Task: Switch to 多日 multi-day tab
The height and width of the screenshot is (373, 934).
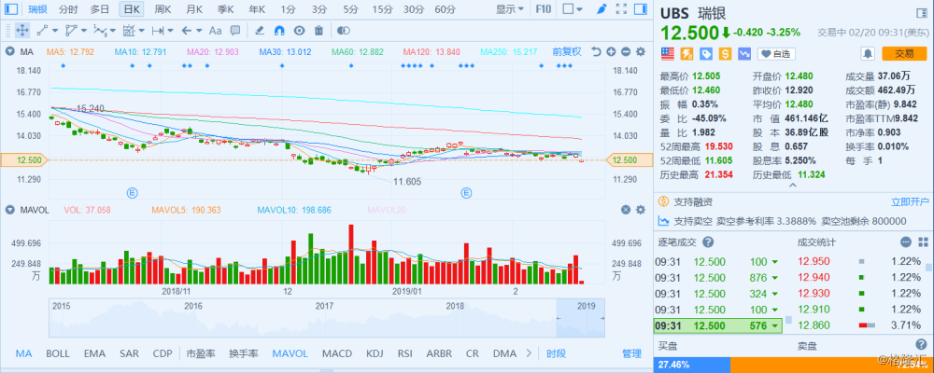Action: pyautogui.click(x=100, y=9)
